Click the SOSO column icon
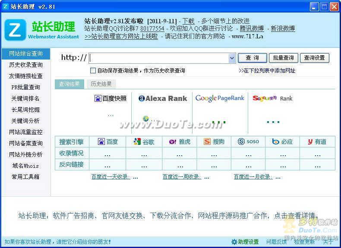This screenshot has height=248, width=341. click(241, 142)
